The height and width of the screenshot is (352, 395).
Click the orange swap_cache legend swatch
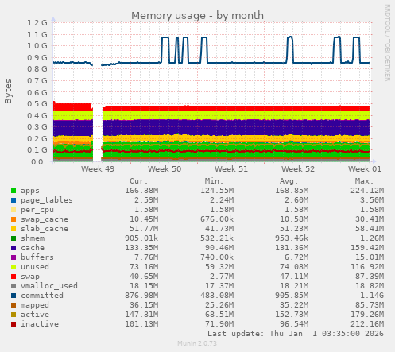(14, 219)
